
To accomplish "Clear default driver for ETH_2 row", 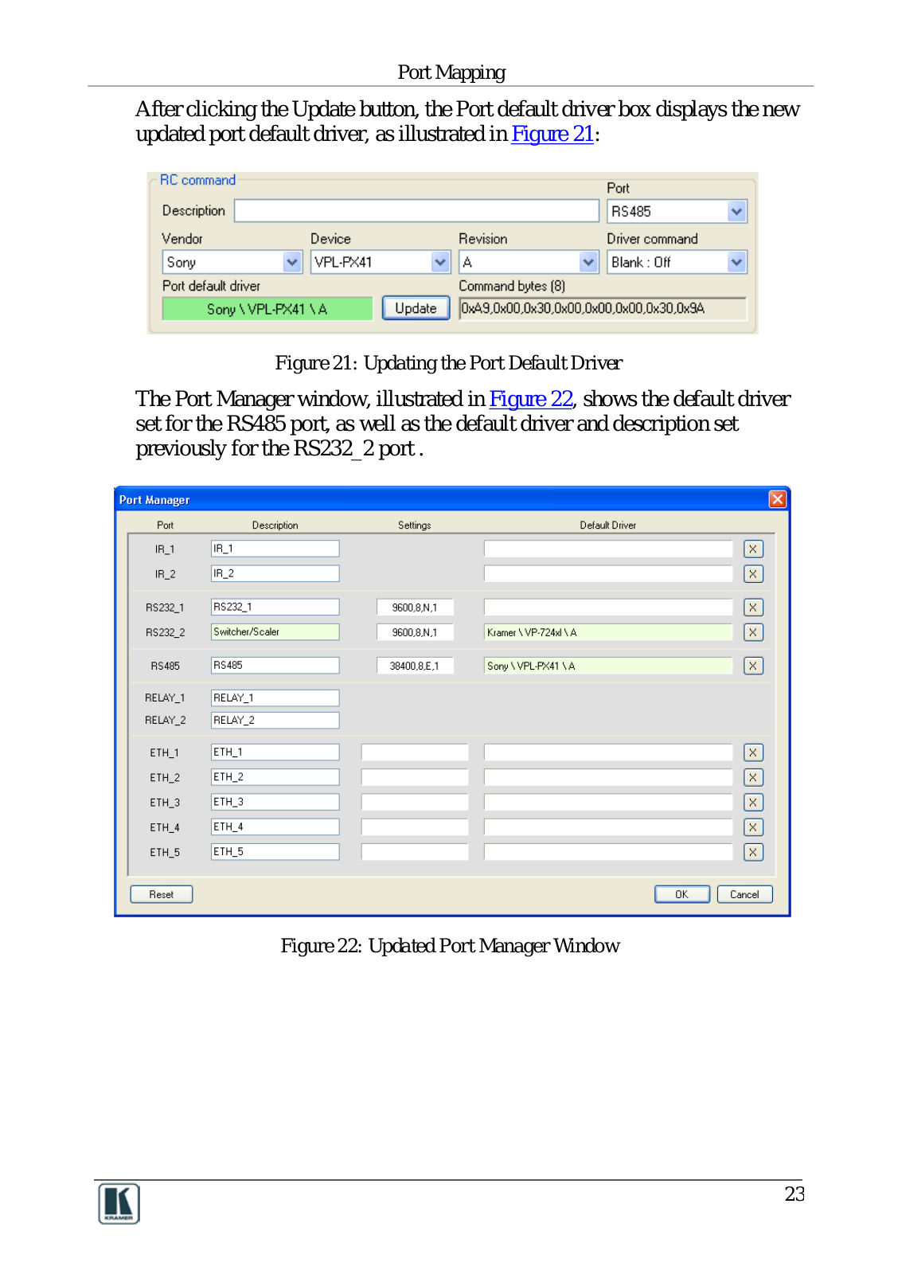I will click(752, 777).
